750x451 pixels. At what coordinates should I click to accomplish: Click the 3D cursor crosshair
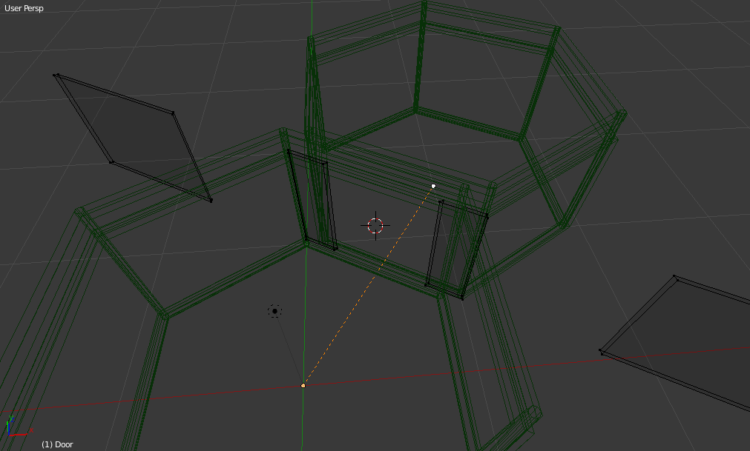click(375, 225)
